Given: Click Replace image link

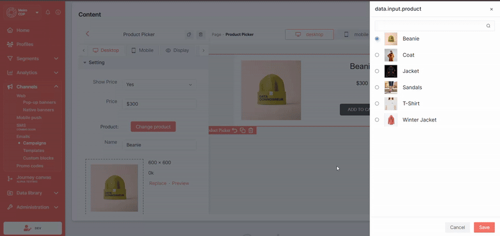Looking at the screenshot, I should point(158,183).
